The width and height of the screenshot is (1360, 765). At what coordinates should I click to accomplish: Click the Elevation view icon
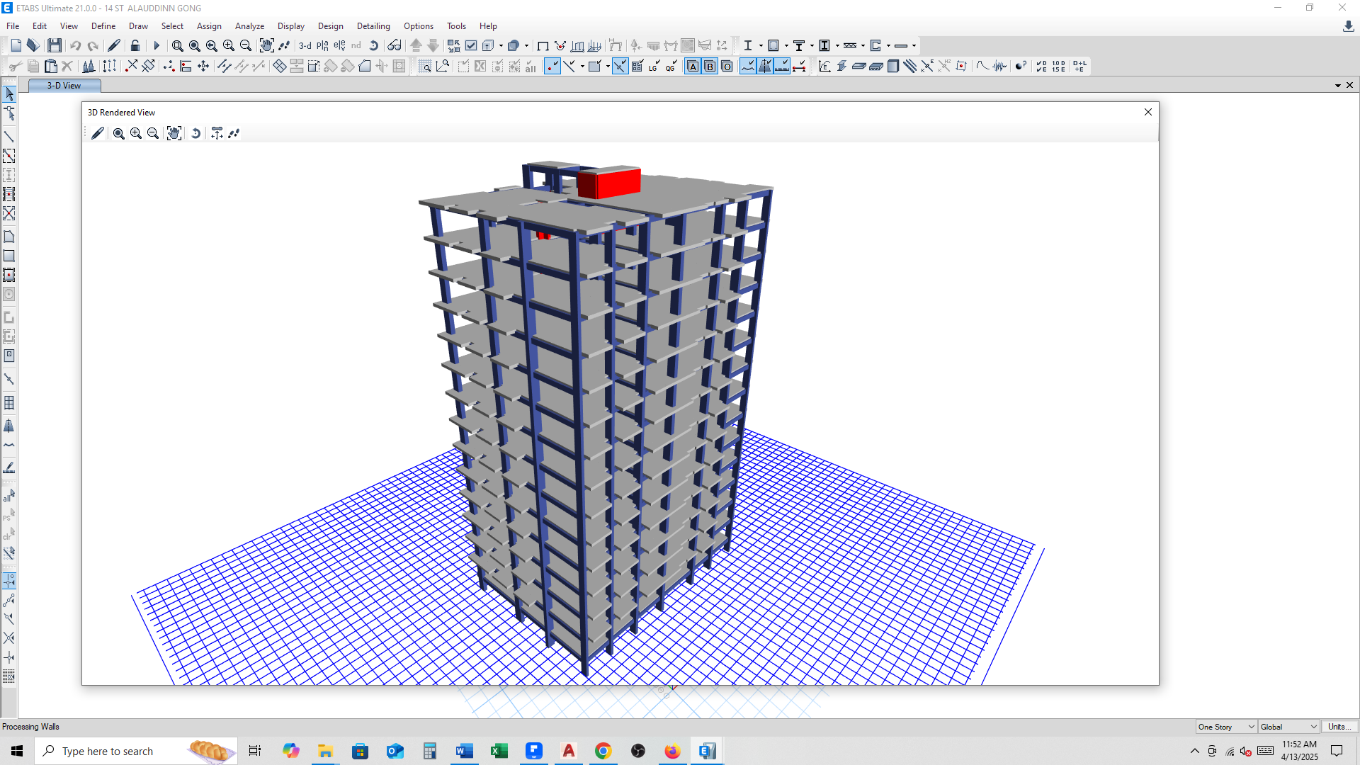coord(339,45)
